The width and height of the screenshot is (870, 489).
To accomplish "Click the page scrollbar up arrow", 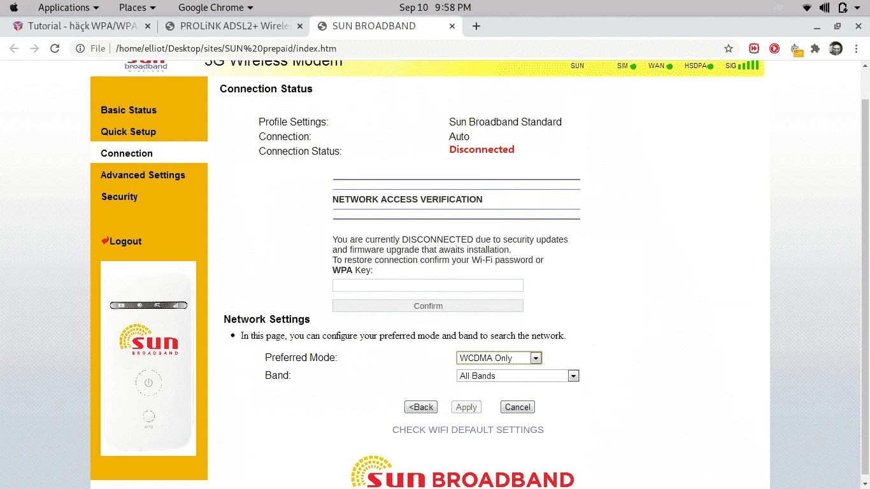I will click(x=865, y=66).
